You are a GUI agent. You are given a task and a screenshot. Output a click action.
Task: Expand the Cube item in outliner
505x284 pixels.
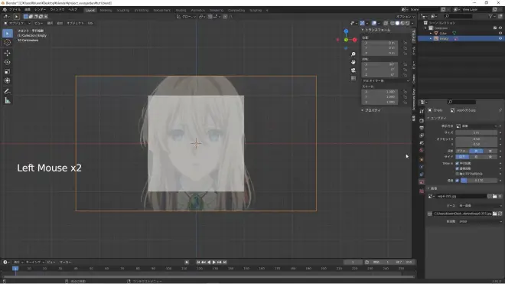click(431, 33)
